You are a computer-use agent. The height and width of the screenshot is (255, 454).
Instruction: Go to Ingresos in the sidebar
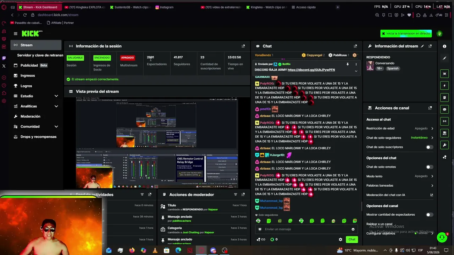tap(35, 75)
